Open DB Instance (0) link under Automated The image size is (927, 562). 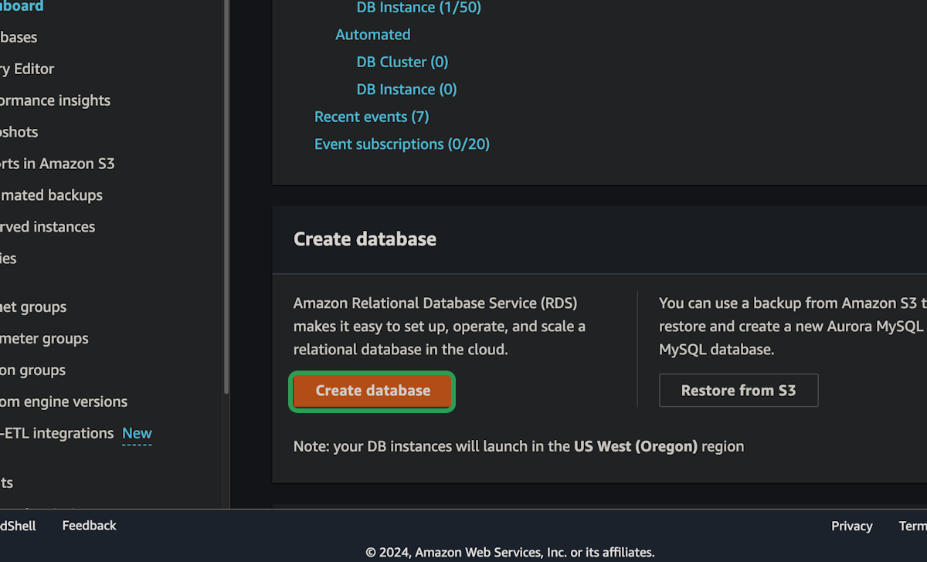[x=407, y=90]
